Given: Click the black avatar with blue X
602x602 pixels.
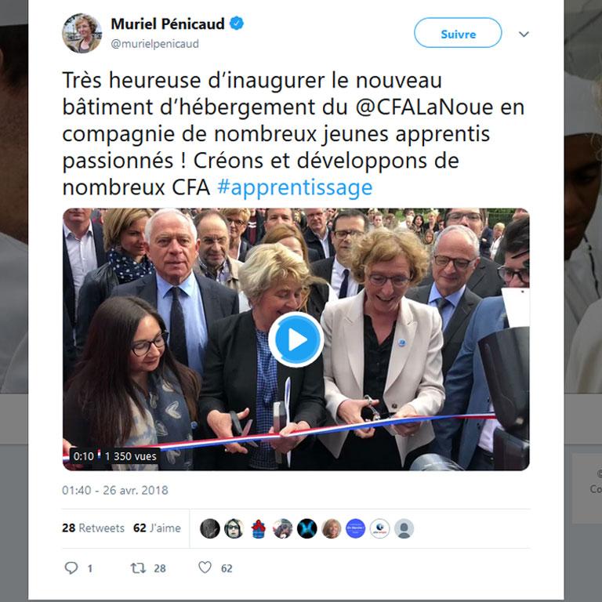Looking at the screenshot, I should point(306,528).
